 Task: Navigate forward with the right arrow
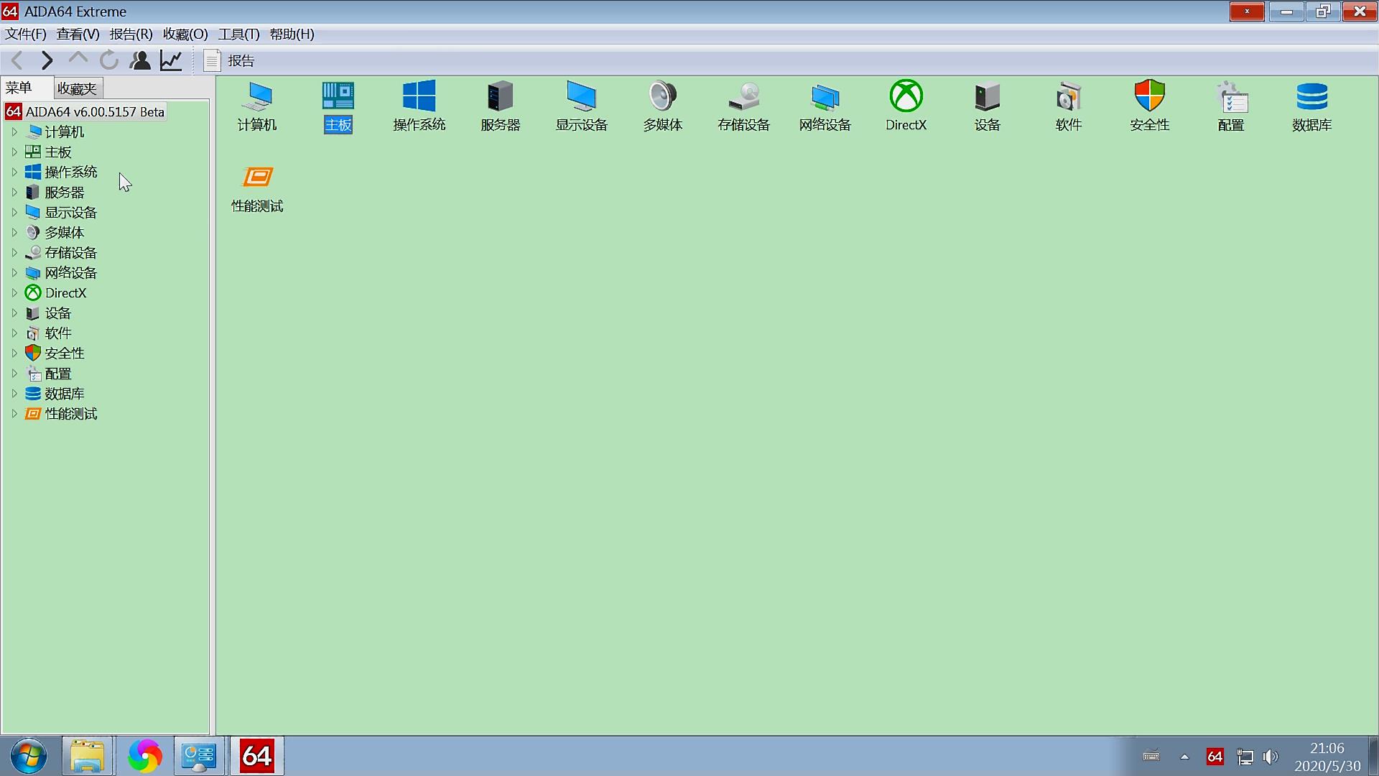[47, 60]
